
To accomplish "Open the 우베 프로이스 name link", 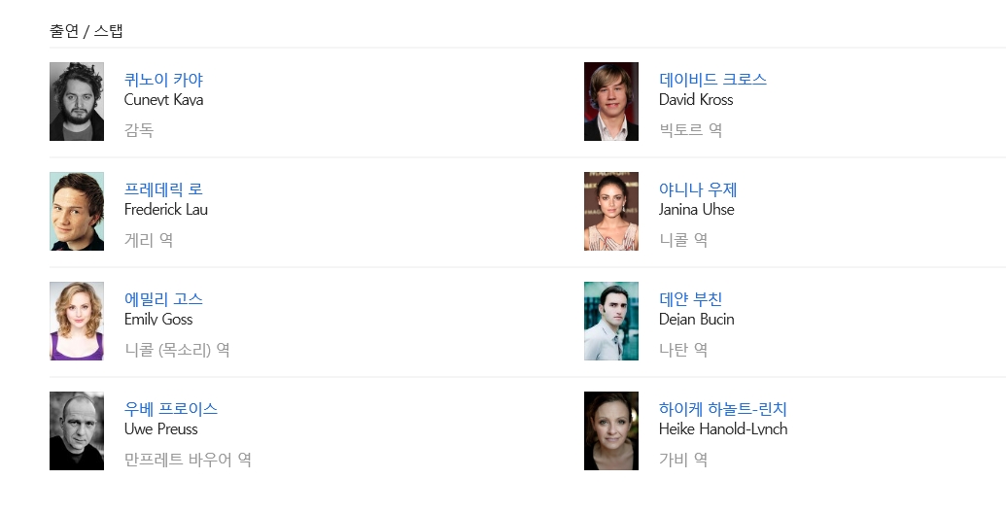I will [171, 409].
